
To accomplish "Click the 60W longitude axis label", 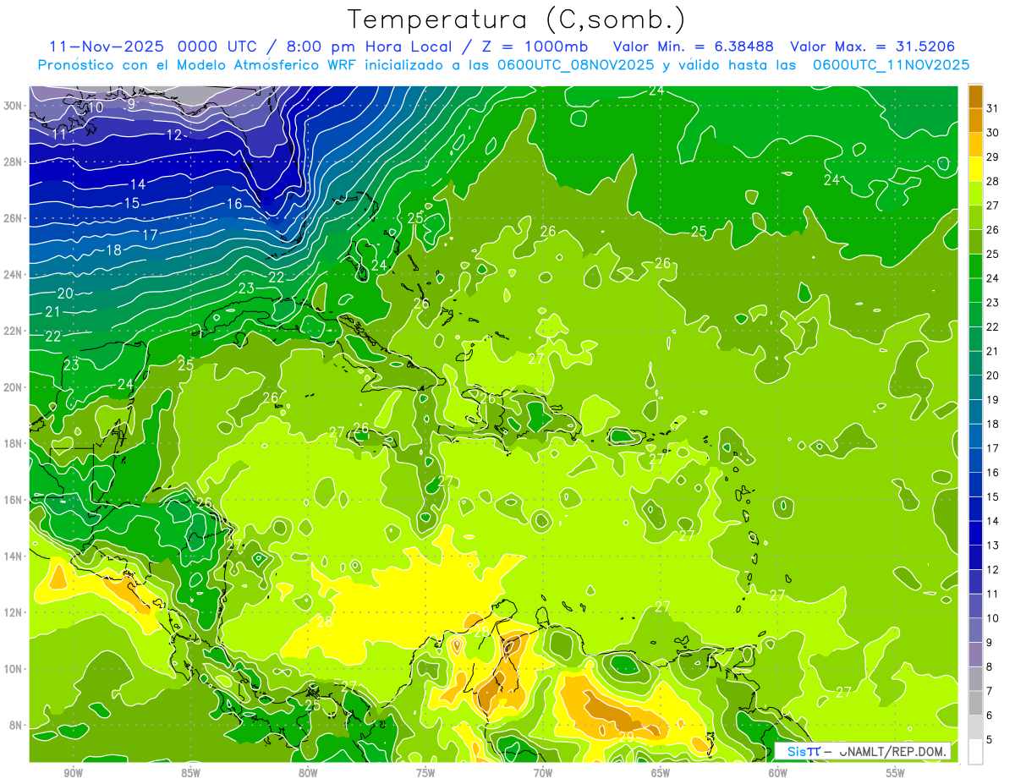I will [778, 772].
